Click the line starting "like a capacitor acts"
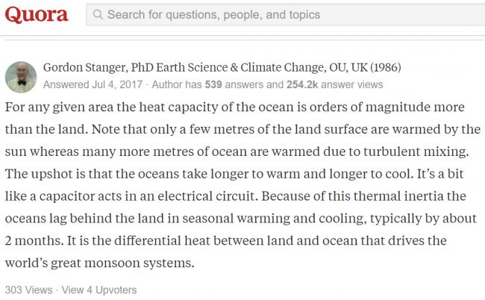485x300 pixels. tap(235, 196)
